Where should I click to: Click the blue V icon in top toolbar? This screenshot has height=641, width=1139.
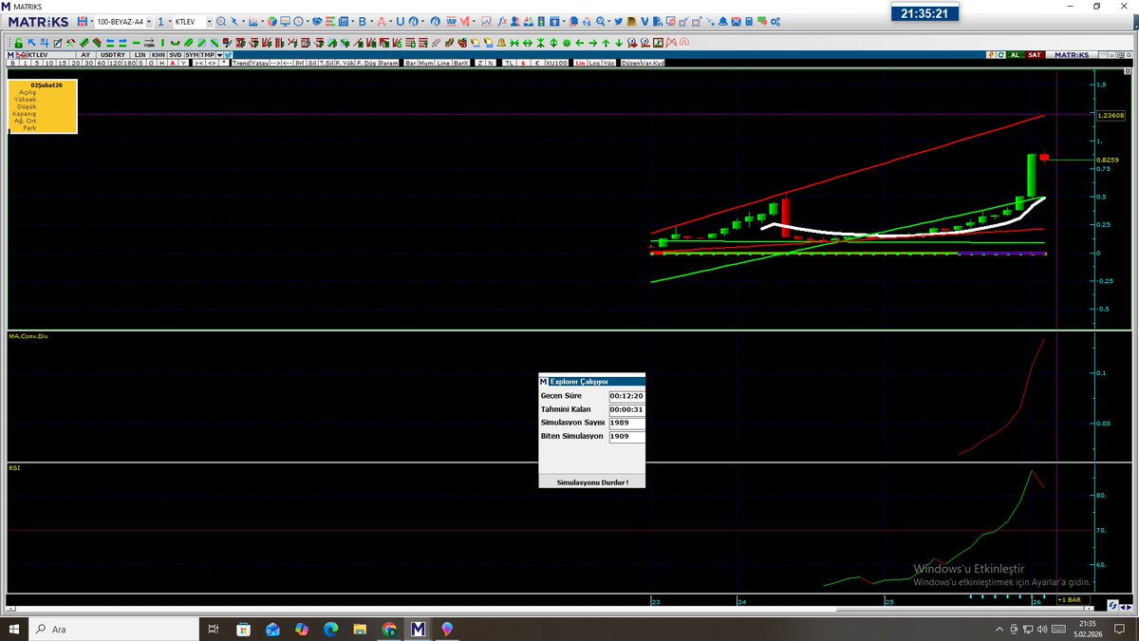tap(644, 21)
